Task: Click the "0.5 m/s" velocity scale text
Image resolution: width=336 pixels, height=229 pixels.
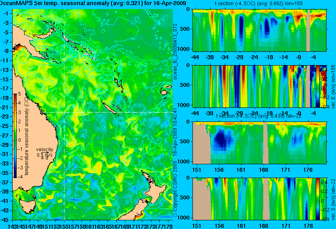Action: click(x=45, y=155)
